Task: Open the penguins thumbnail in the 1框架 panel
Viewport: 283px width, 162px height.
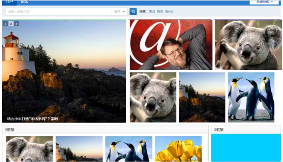Action: pos(129,149)
